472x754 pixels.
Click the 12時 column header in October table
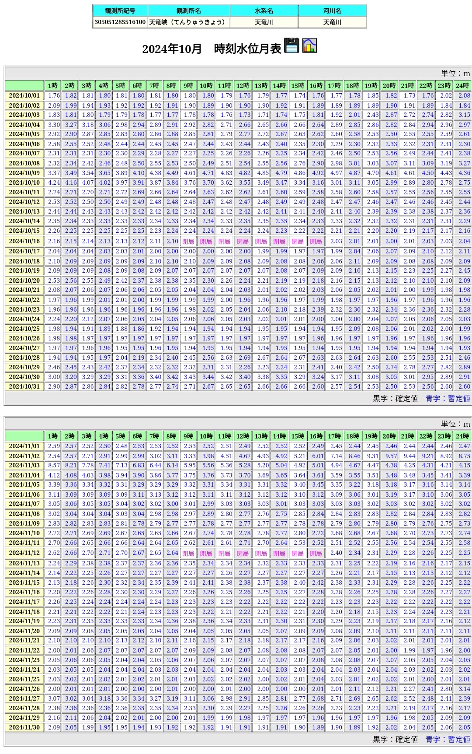(x=243, y=85)
